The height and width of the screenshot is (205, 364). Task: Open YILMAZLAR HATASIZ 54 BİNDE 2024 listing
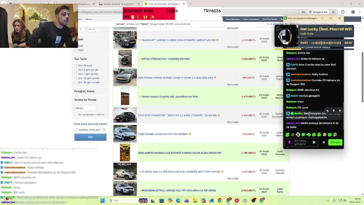(178, 40)
